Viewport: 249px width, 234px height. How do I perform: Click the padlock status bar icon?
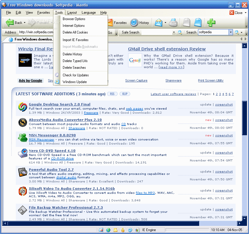coord(123,230)
